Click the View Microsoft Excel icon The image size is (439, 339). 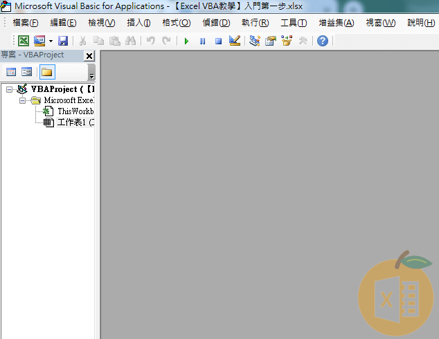click(x=24, y=41)
